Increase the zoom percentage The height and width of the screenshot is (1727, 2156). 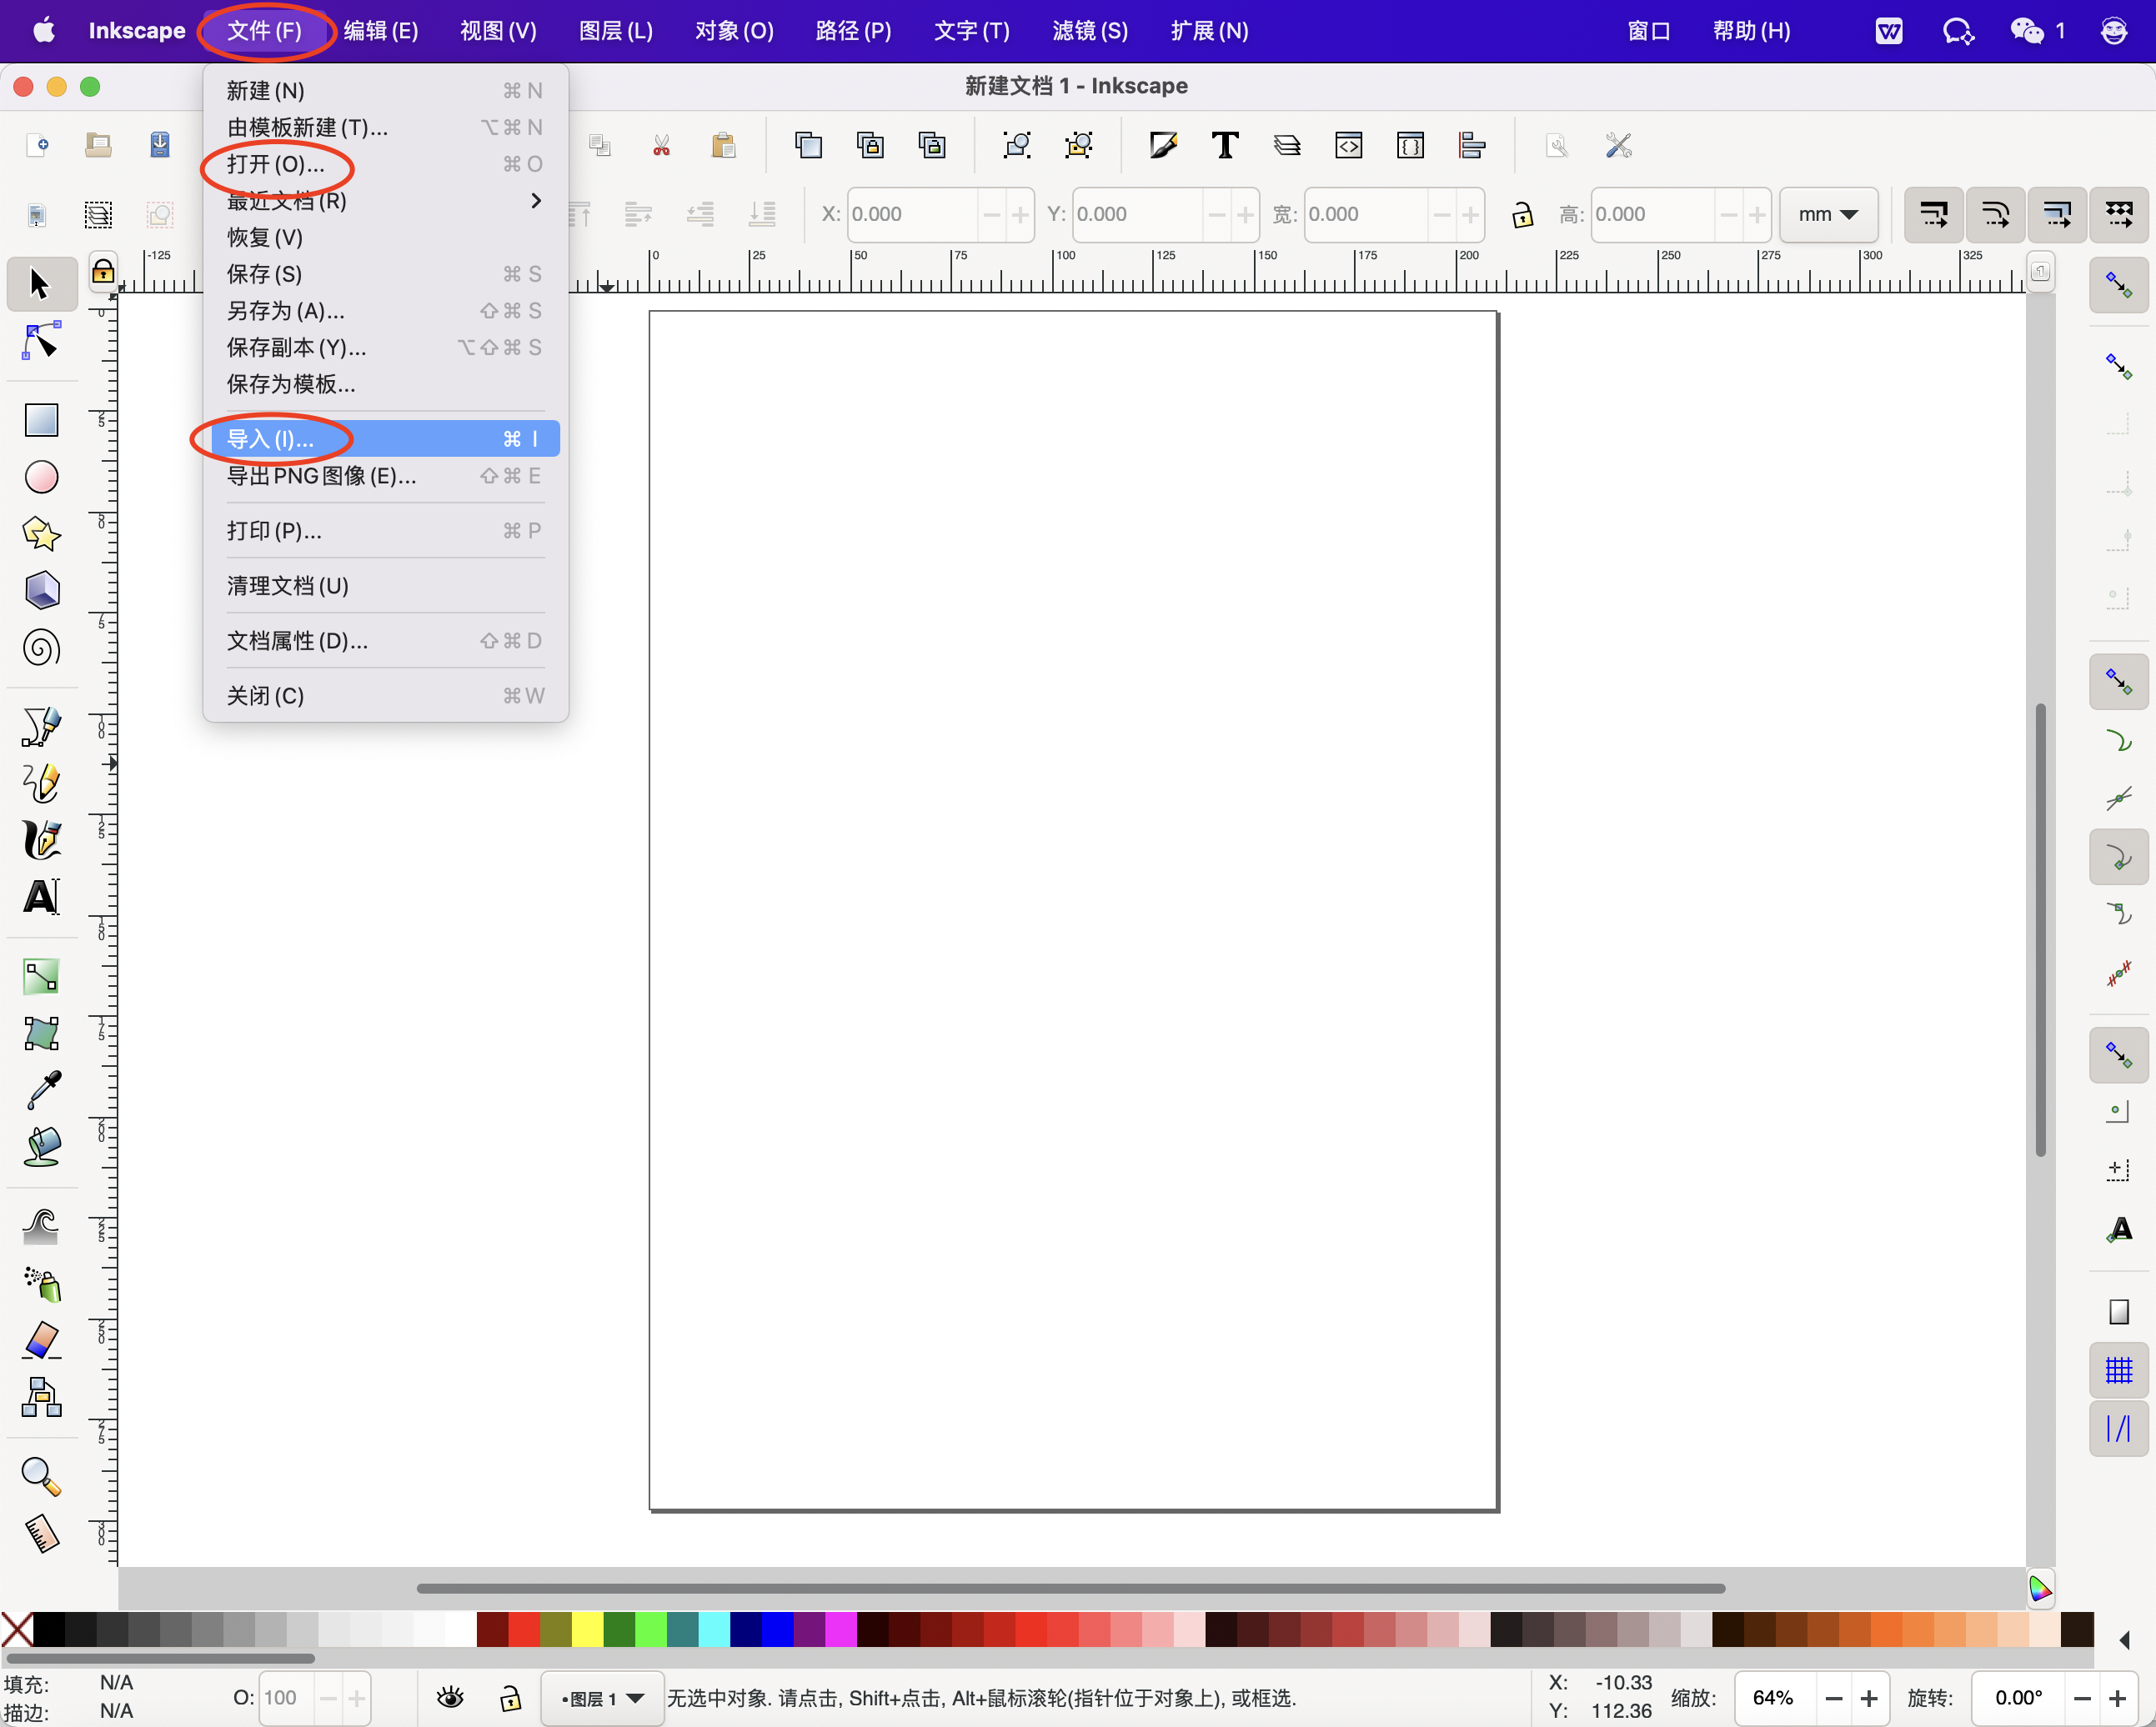pyautogui.click(x=1868, y=1698)
